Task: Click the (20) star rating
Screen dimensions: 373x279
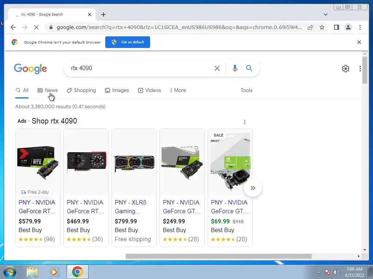Action: 229,239
